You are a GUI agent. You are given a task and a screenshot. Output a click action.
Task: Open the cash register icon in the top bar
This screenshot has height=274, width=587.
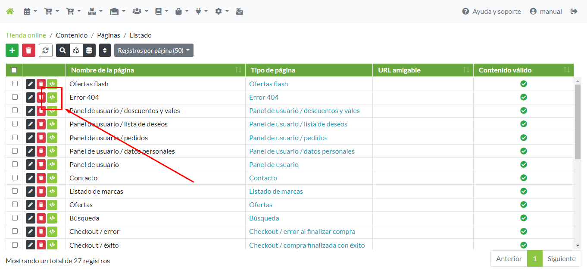pos(240,12)
